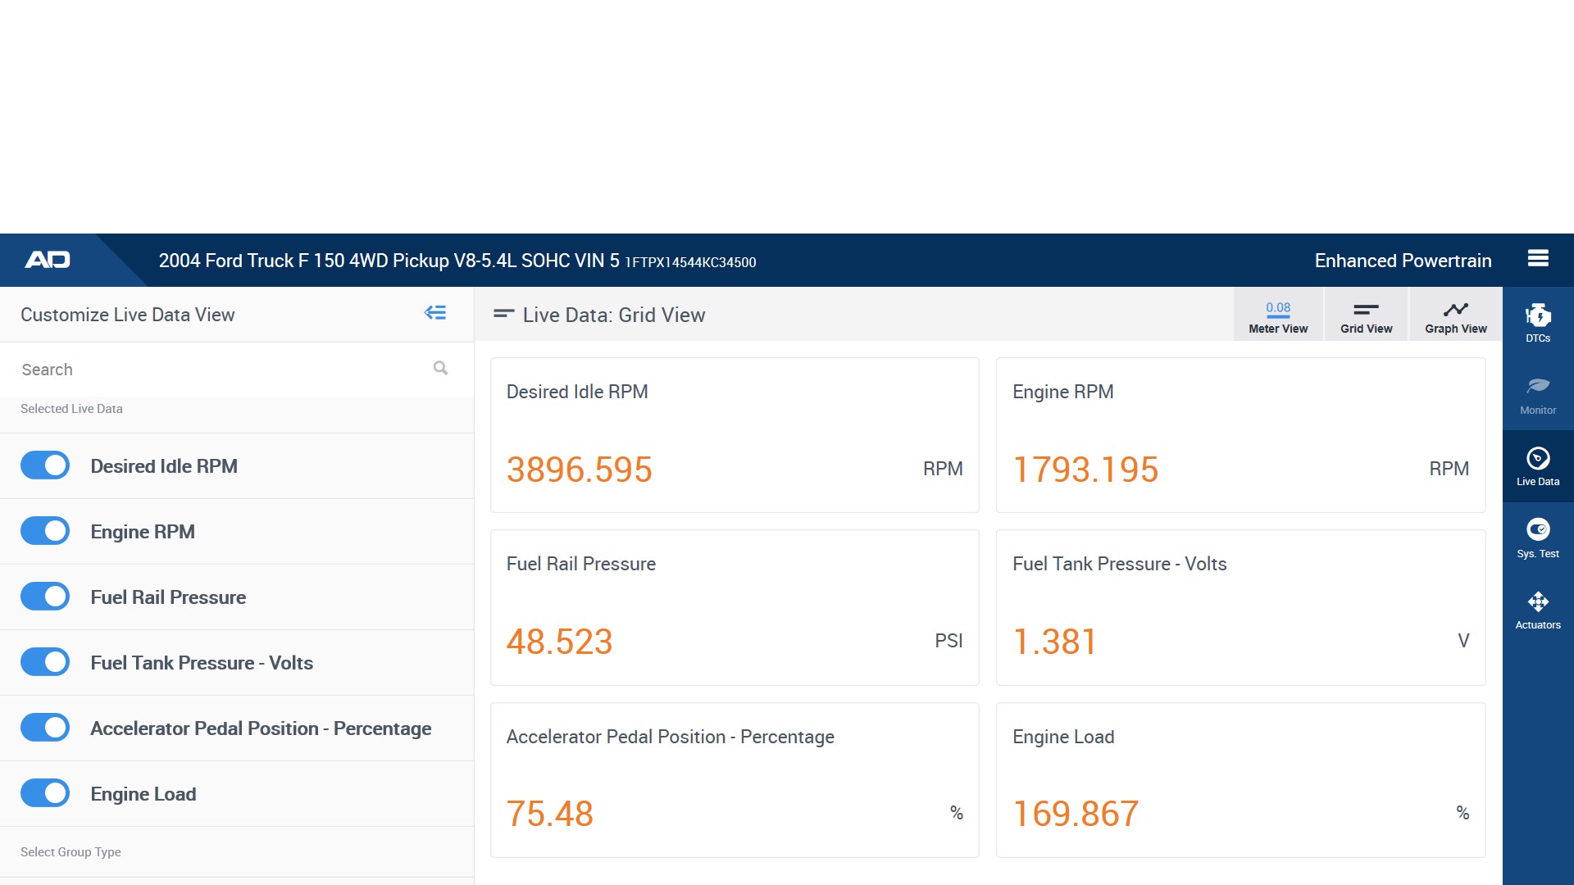The height and width of the screenshot is (885, 1574).
Task: Click the Fuel Tank Pressure - Volts card
Action: tap(1240, 607)
